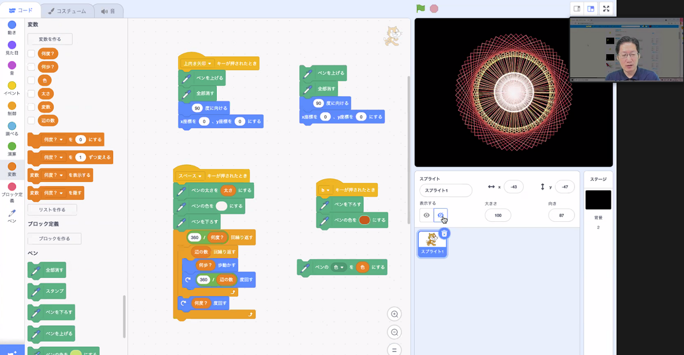684x355 pixels.
Task: Open the 上向き矢印 key dropdown
Action: 197,63
